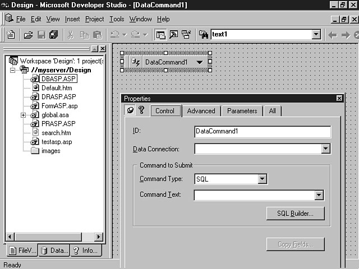Click the Find in Files binoculars icon

coord(204,35)
